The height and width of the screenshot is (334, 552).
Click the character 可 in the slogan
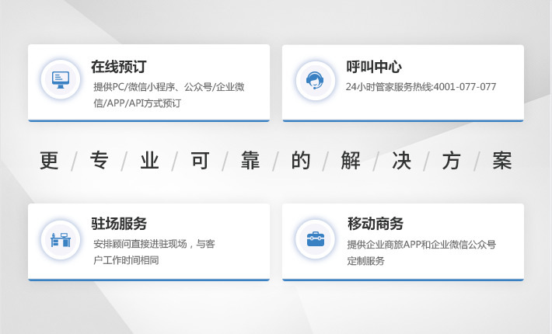point(200,160)
